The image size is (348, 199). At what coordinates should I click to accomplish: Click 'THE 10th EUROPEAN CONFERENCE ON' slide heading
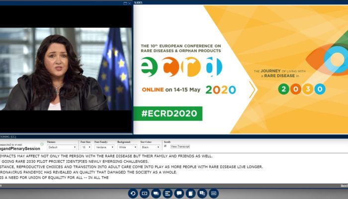181,46
